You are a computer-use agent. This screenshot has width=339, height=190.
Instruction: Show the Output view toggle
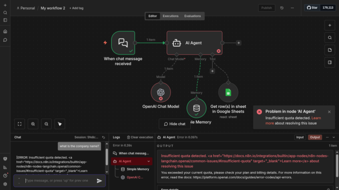pos(315,137)
